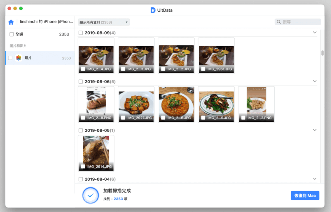Click the scan complete checkmark icon
Viewport: 331px width, 212px height.
pos(91,195)
